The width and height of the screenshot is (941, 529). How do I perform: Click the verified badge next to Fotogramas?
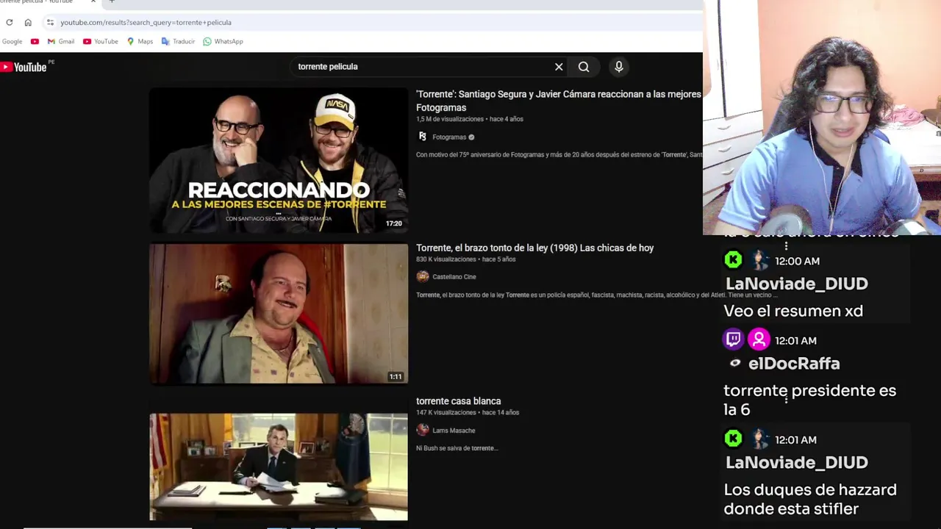coord(471,137)
